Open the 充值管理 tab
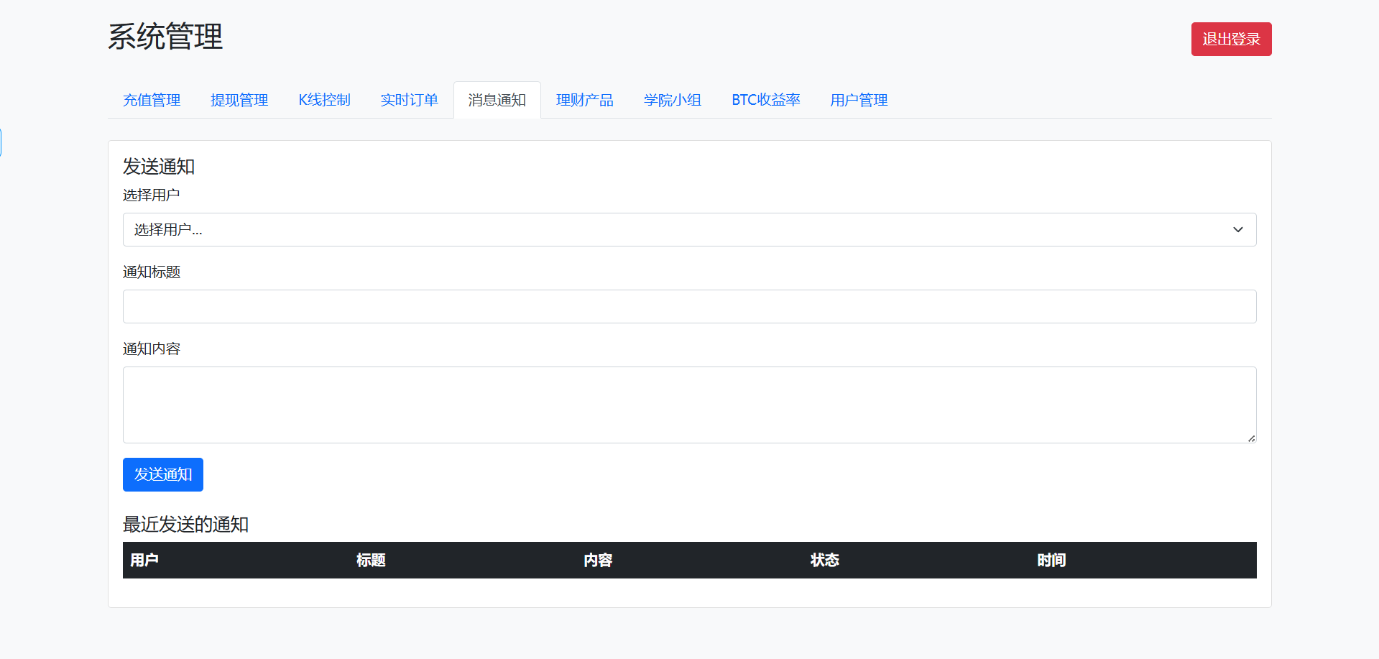The image size is (1379, 659). (x=152, y=100)
